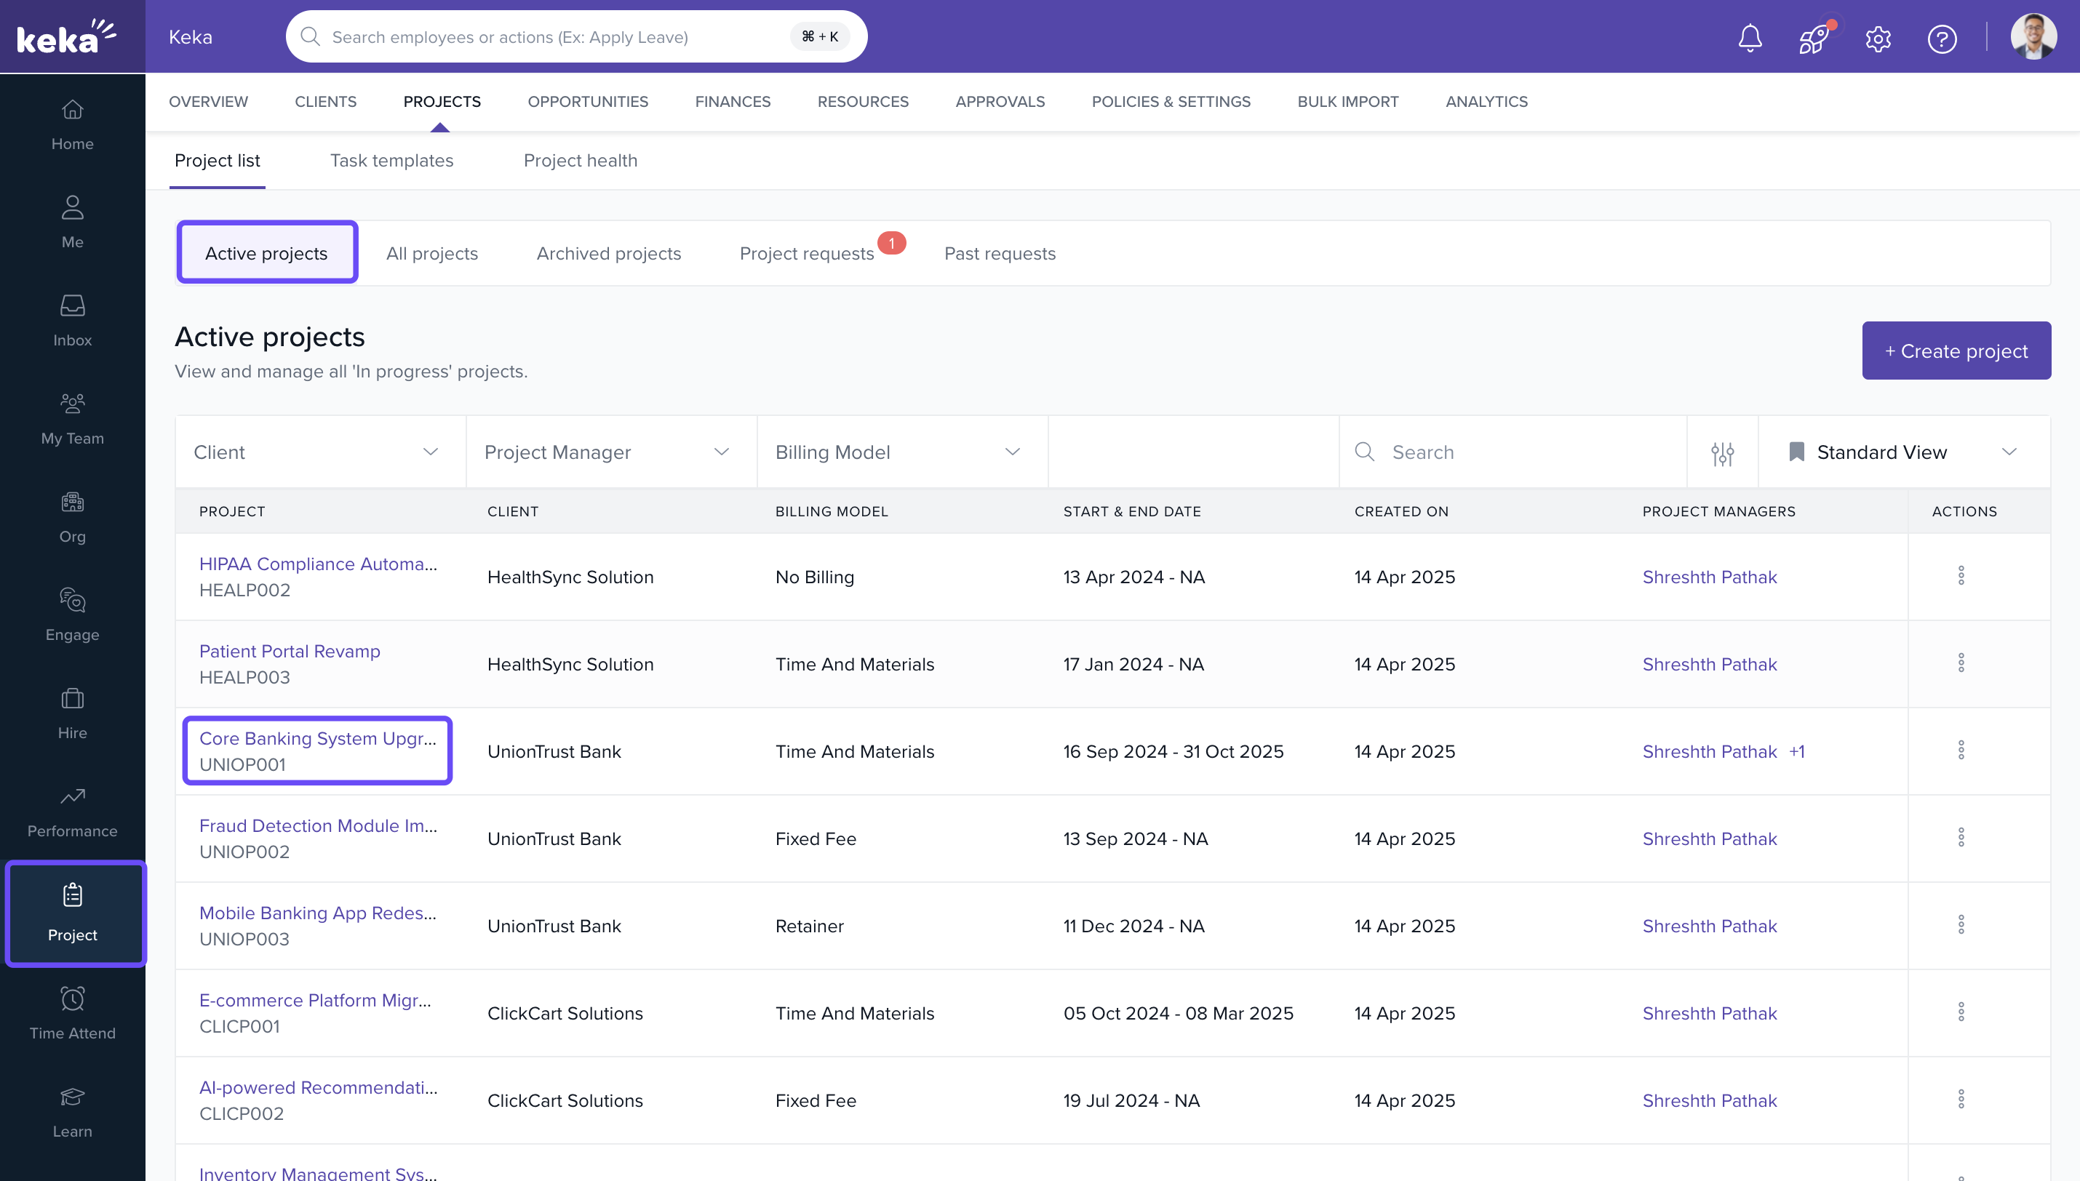2080x1181 pixels.
Task: Open the Patient Portal Revamp project
Action: tap(289, 651)
